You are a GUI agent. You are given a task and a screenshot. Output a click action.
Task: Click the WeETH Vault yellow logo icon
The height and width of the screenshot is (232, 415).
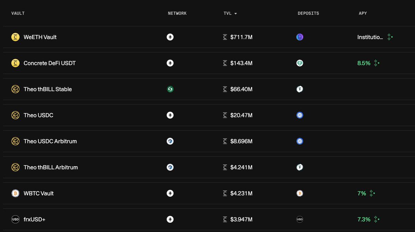click(x=15, y=37)
